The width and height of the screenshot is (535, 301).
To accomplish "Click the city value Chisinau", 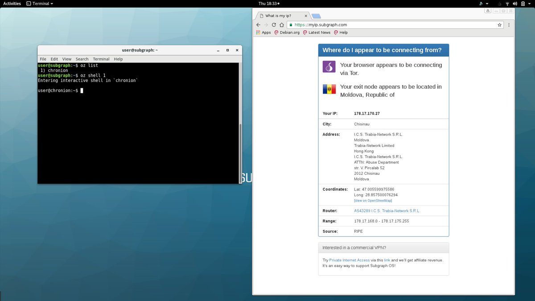I will click(x=362, y=124).
